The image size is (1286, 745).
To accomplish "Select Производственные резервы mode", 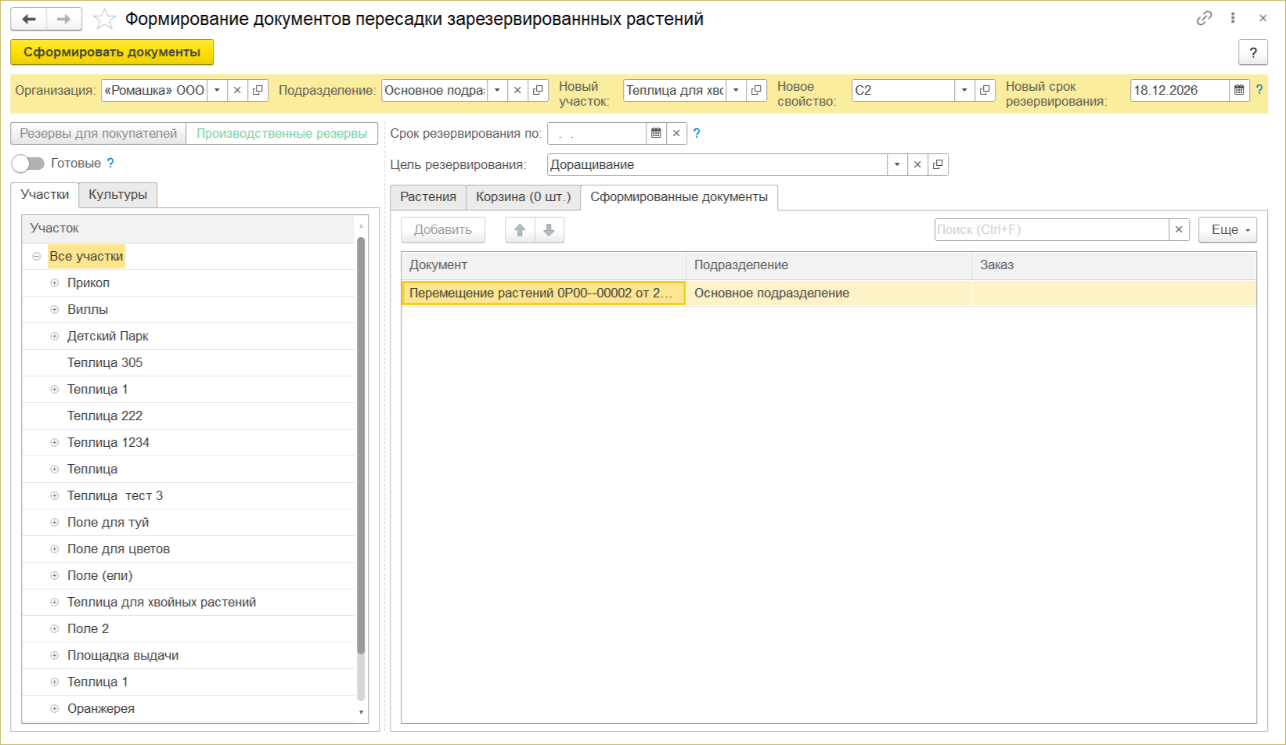I will [282, 133].
